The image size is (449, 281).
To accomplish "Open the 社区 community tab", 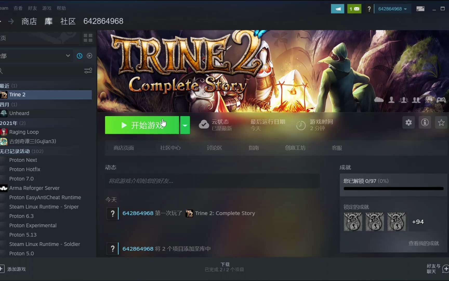I will click(x=68, y=21).
